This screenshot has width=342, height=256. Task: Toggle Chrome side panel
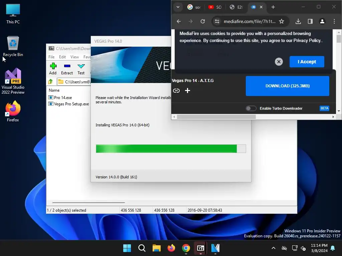[310, 21]
